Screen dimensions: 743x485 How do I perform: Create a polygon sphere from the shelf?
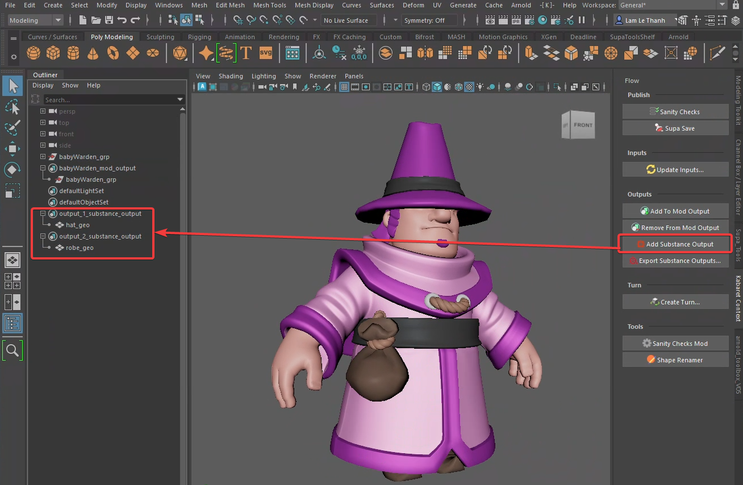click(34, 53)
